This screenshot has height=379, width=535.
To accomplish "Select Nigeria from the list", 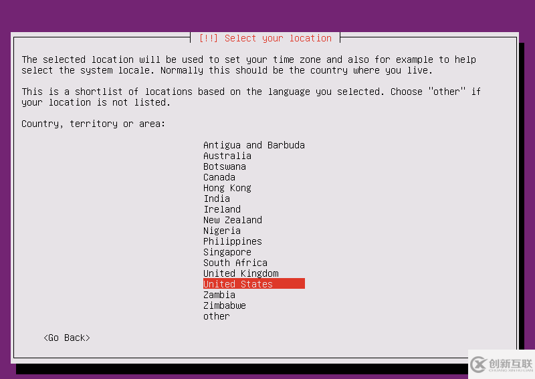I will [222, 231].
